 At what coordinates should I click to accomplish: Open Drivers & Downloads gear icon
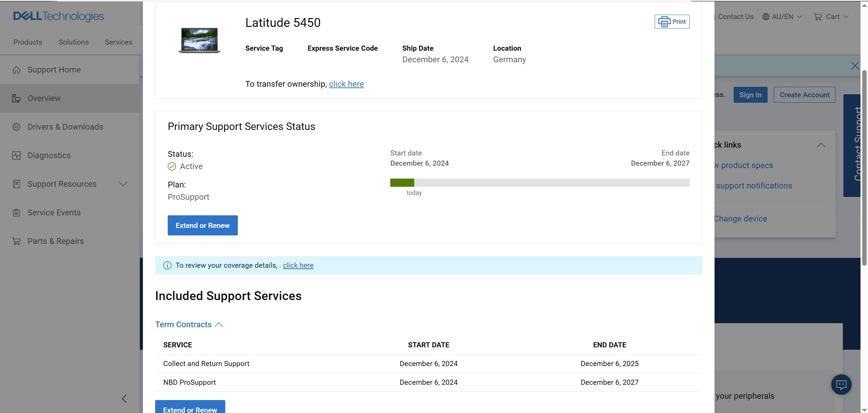click(16, 127)
